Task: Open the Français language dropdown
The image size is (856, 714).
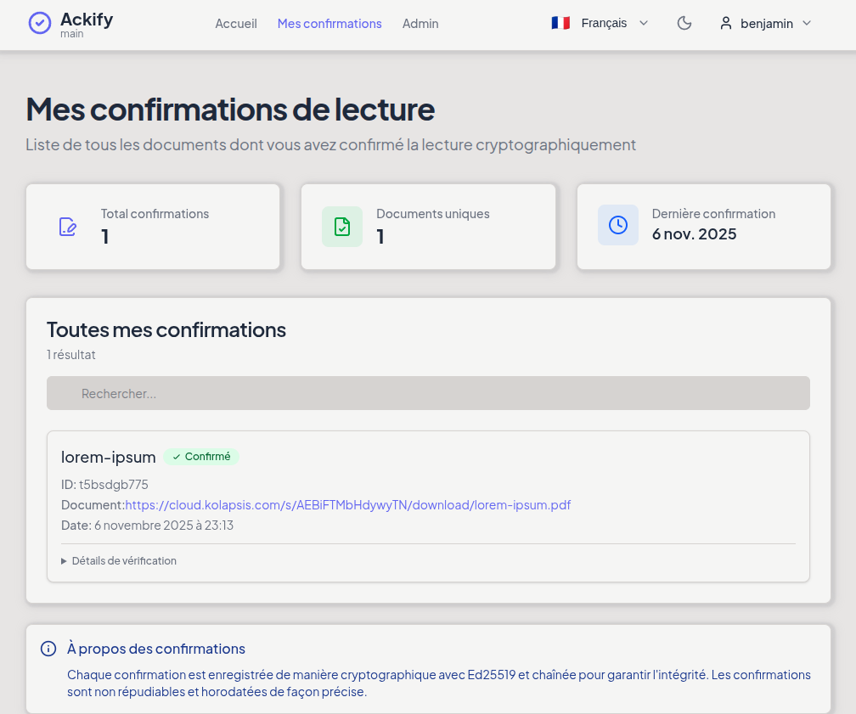Action: pyautogui.click(x=603, y=24)
